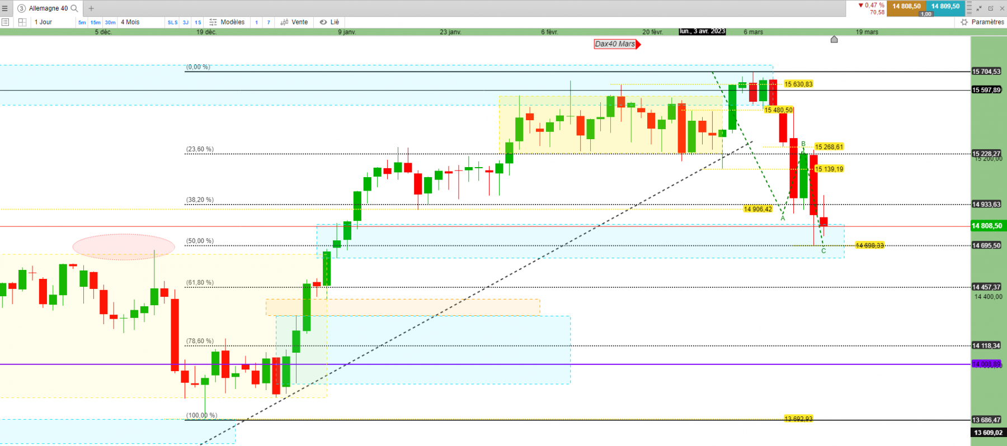This screenshot has height=446, width=1007.
Task: Click the shrink window arrows icon
Action: click(979, 8)
